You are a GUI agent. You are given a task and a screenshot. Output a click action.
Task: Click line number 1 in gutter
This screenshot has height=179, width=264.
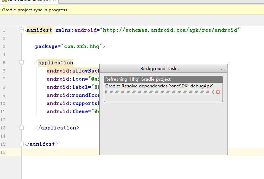[x=4, y=30]
